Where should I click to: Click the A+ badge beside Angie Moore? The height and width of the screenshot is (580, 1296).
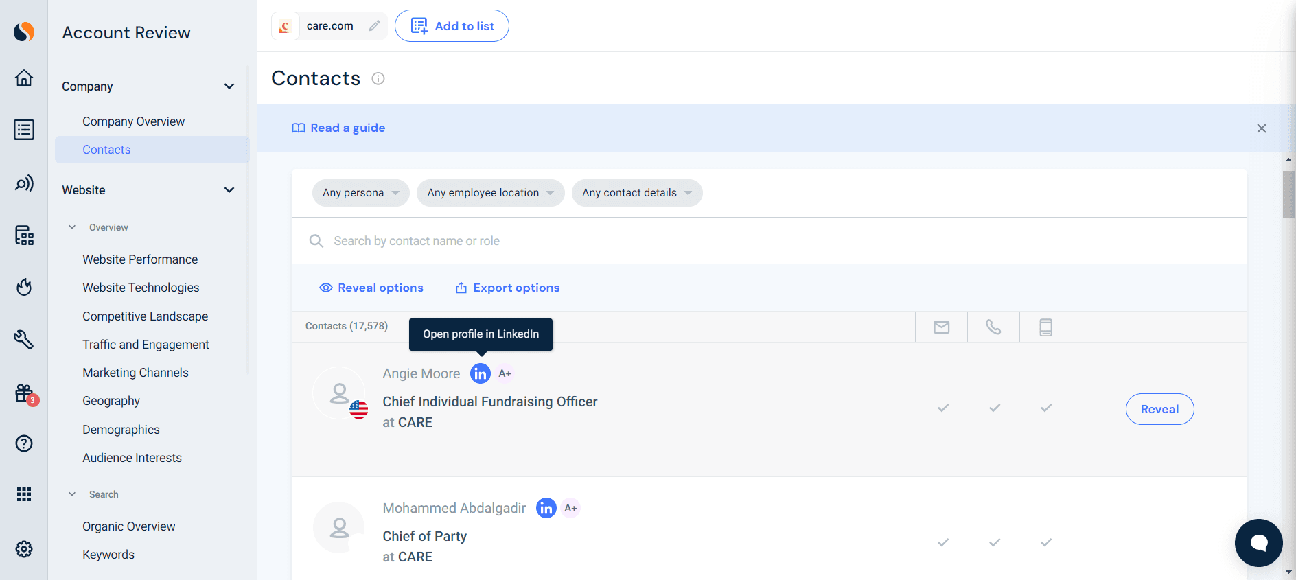click(505, 373)
